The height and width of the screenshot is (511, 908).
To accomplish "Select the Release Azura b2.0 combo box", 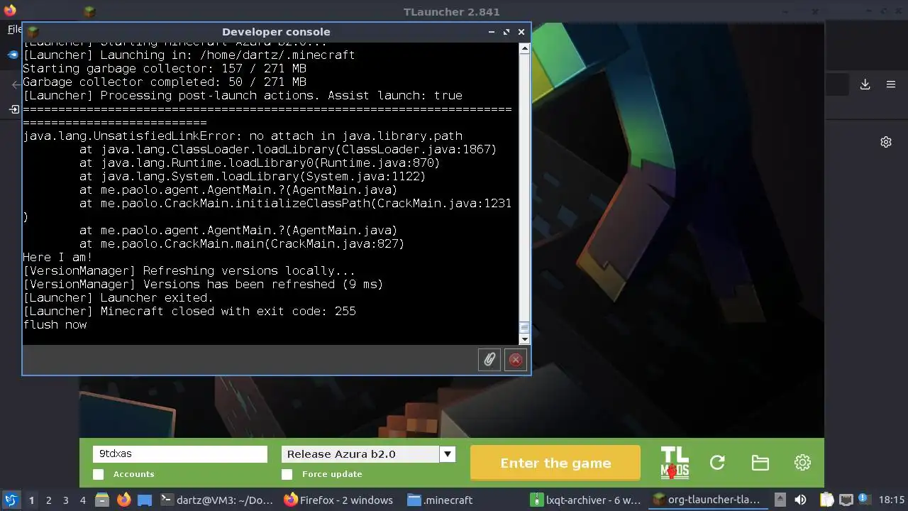I will (x=368, y=454).
